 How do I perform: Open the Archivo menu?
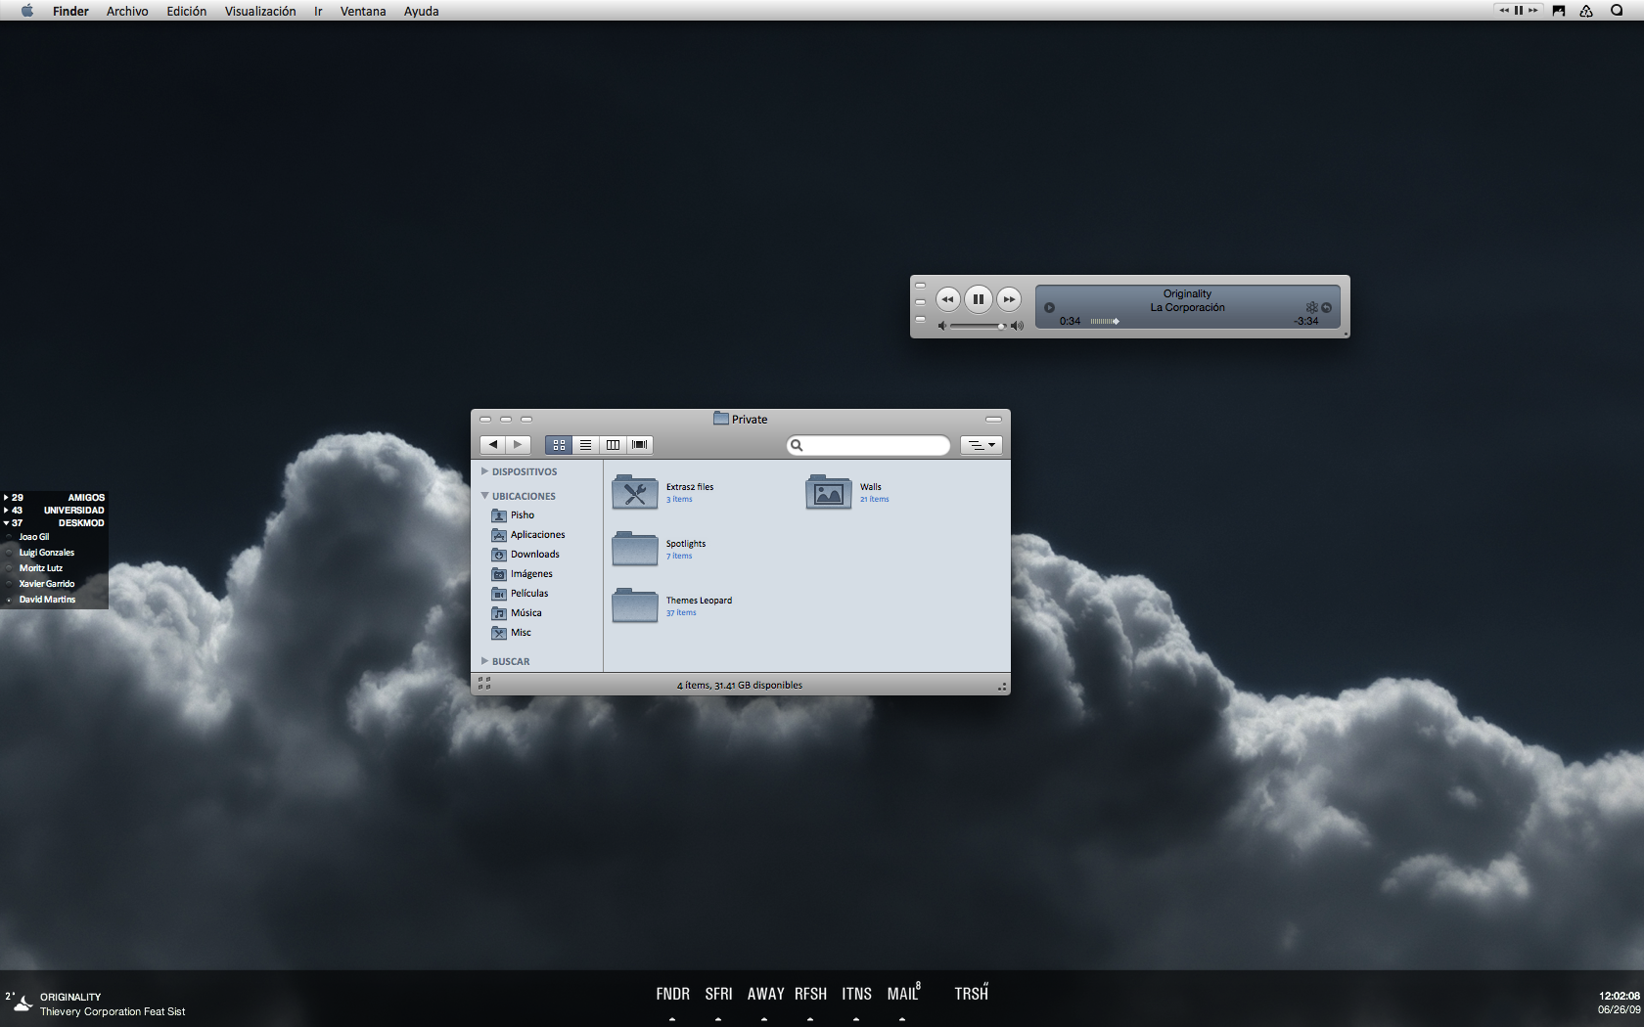coord(127,11)
